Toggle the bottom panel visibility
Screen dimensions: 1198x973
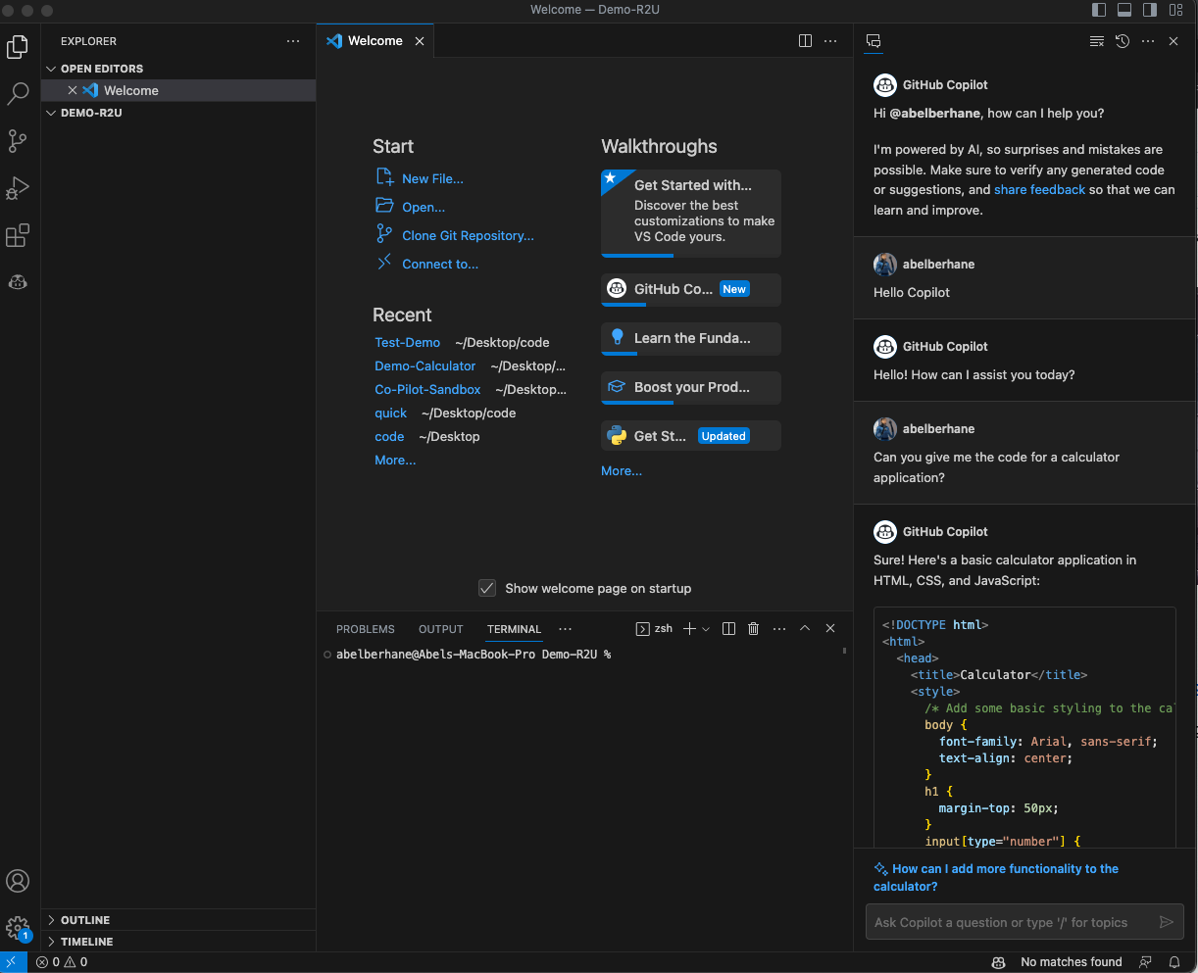click(1124, 10)
